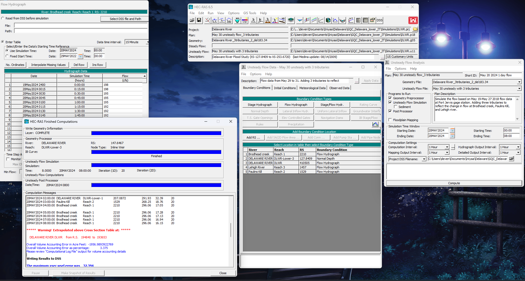Expand the Computation Interval dropdown

pyautogui.click(x=447, y=147)
